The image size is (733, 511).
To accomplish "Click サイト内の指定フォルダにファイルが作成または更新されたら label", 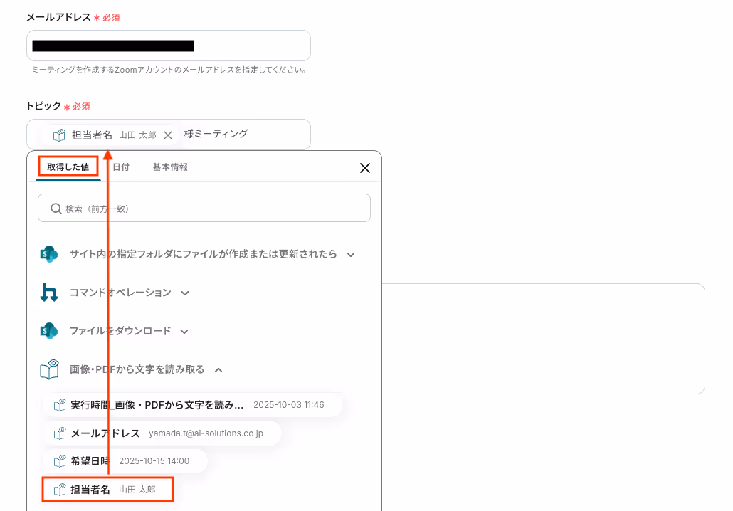I will tap(204, 254).
